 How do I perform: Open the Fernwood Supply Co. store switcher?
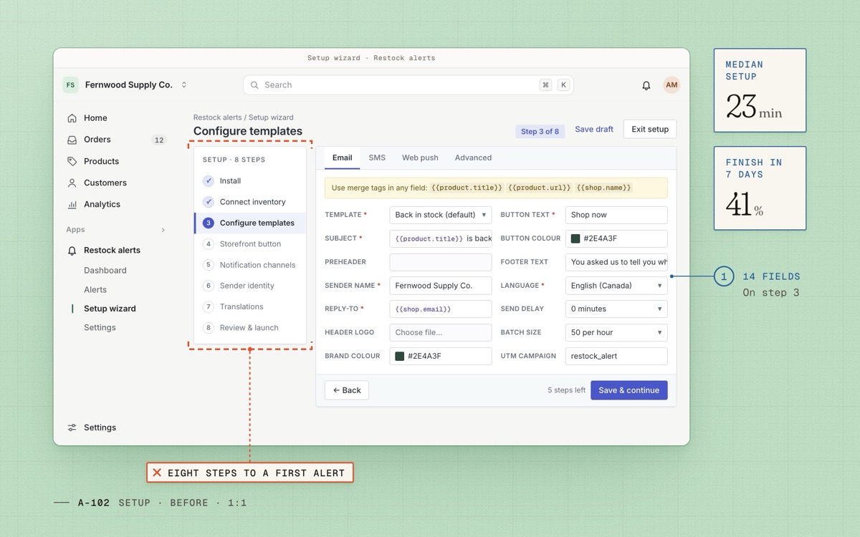point(125,85)
